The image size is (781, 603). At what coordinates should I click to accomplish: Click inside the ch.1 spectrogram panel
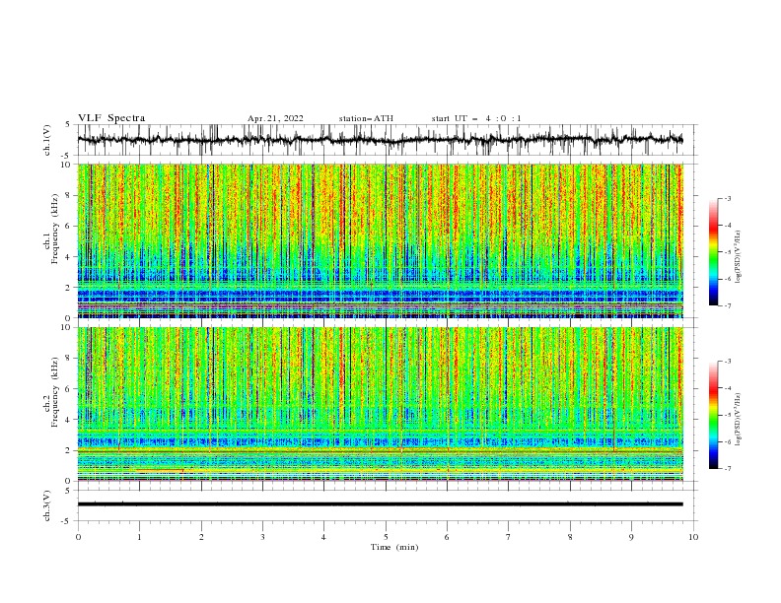[x=380, y=240]
